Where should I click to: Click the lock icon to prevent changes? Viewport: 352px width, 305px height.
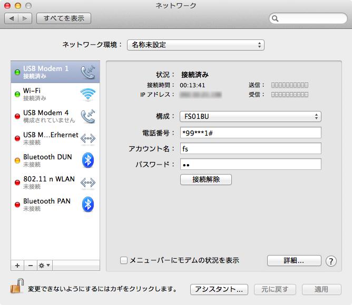coord(17,286)
